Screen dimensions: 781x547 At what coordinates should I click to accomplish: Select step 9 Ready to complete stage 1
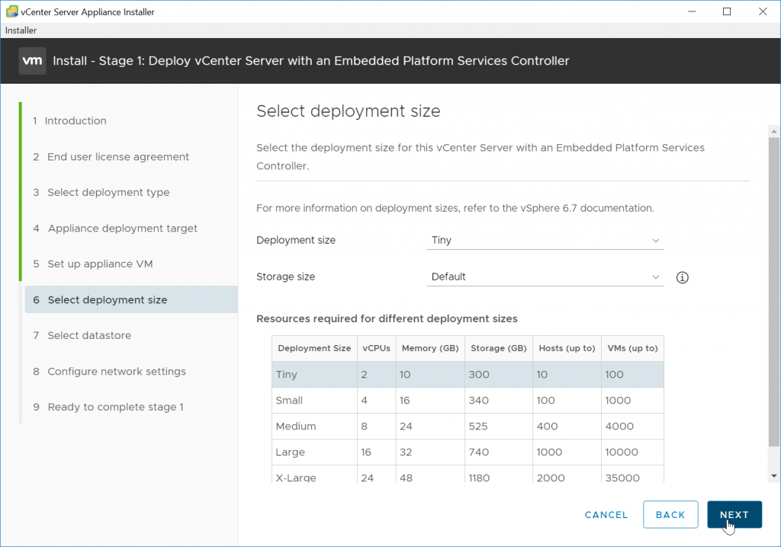coord(108,407)
